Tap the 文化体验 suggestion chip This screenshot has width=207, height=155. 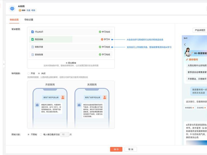click(201, 108)
